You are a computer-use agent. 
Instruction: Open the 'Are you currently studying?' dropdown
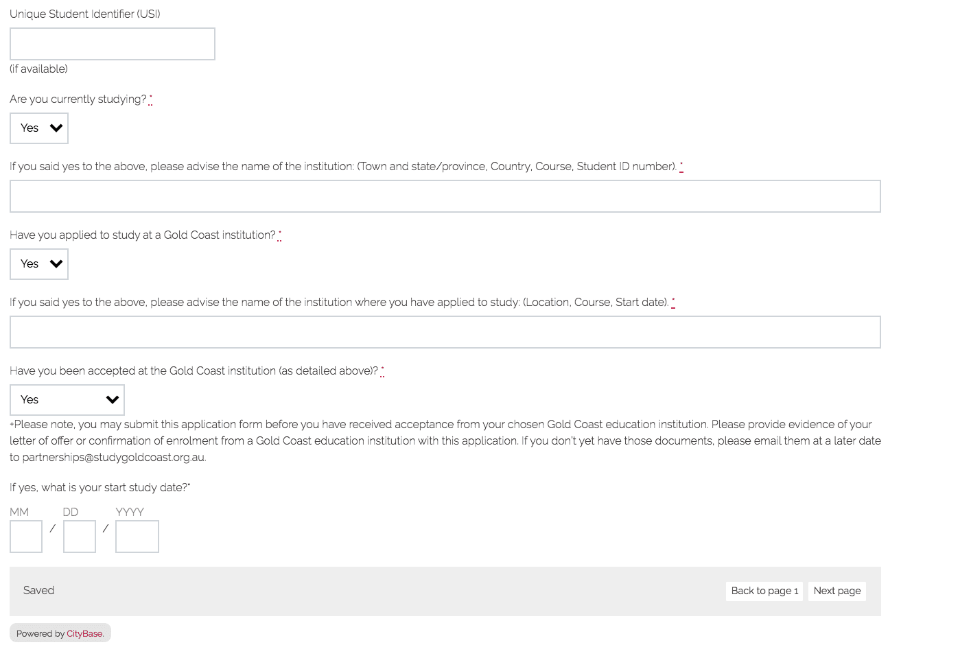coord(39,128)
